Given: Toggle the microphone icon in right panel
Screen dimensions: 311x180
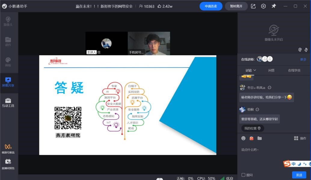Looking at the screenshot, I should tap(306, 50).
